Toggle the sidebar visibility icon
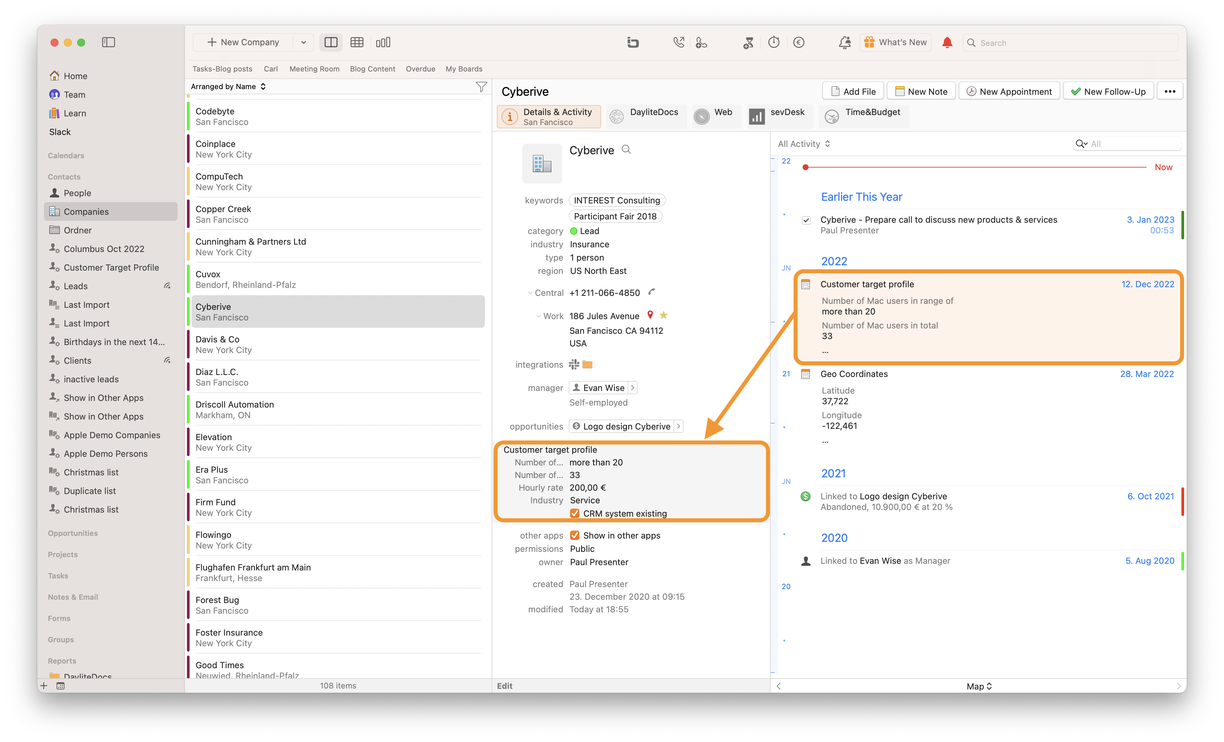1224x742 pixels. (108, 42)
